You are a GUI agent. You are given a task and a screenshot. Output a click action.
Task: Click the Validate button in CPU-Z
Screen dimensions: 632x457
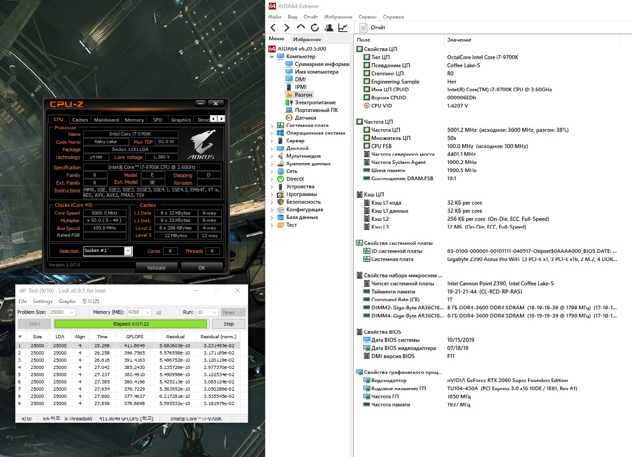[x=156, y=268]
